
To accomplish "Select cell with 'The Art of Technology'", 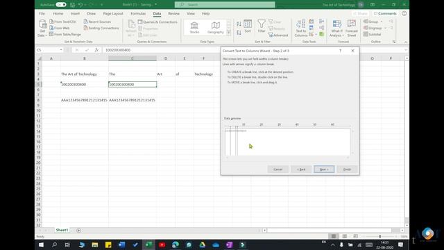I will 84,74.
